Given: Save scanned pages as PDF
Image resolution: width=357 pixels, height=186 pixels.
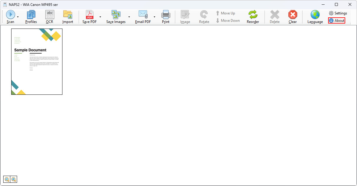Looking at the screenshot, I should tap(89, 16).
